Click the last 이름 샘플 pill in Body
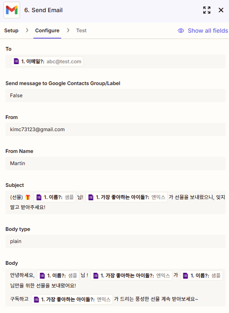This screenshot has height=313, width=229. [x=201, y=275]
